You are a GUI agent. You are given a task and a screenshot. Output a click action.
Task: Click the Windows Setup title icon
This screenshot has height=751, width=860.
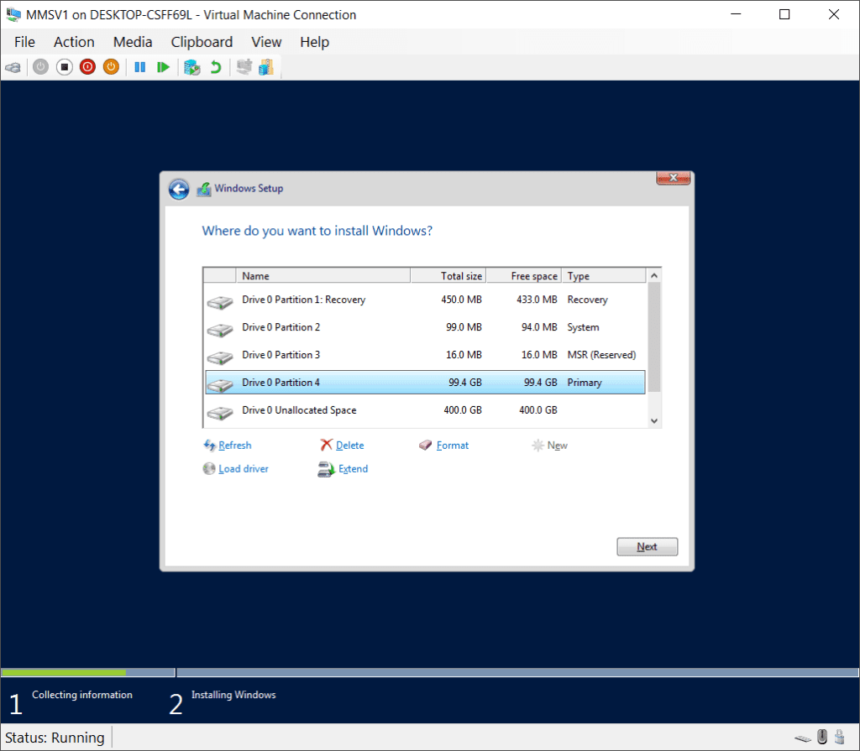[204, 189]
